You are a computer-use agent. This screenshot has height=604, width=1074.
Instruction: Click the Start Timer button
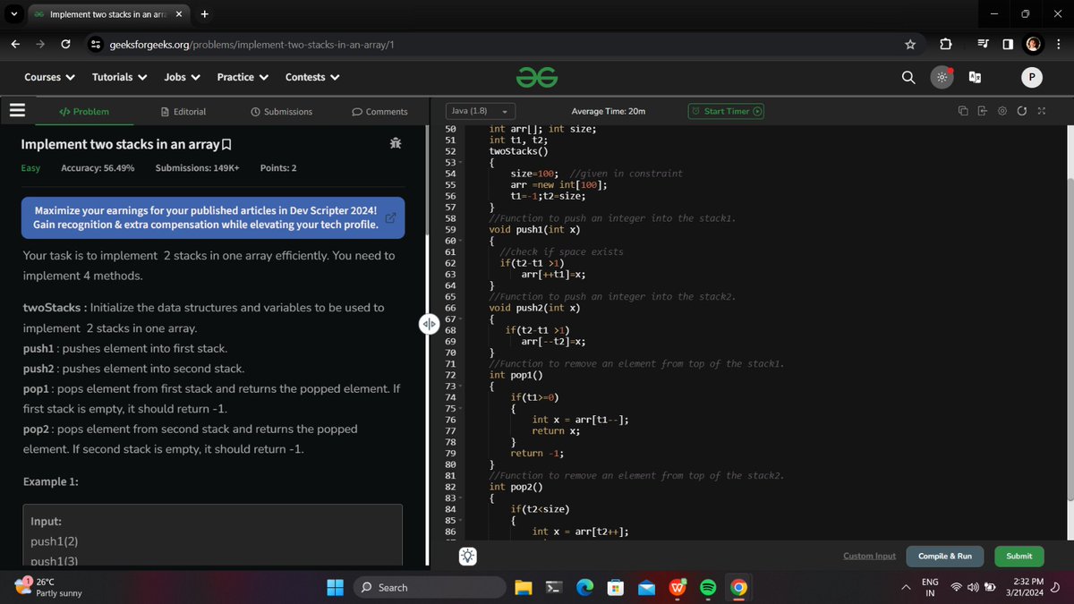[726, 111]
